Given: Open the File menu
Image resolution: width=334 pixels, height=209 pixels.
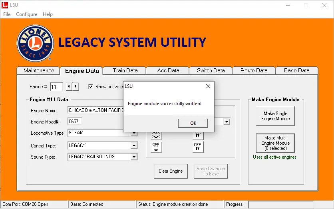Looking at the screenshot, I should pyautogui.click(x=7, y=14).
